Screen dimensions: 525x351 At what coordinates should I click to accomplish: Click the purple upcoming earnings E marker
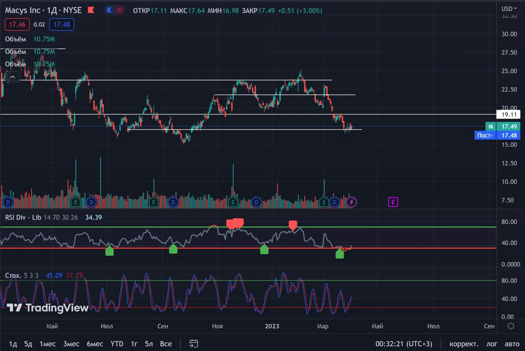coord(393,202)
